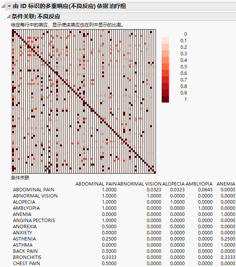Click the heatmap's top-left diagonal cell

13,30
